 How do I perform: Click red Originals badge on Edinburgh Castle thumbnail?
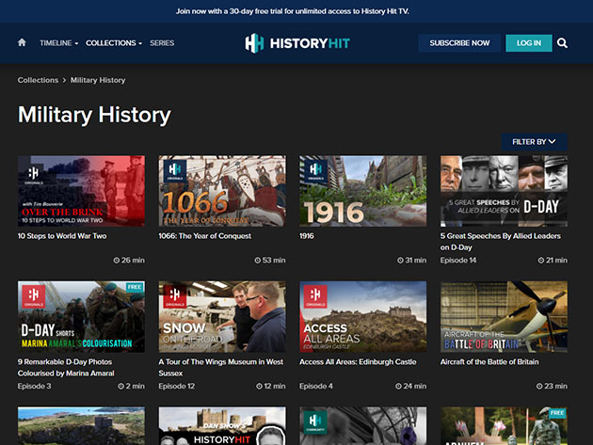tap(315, 296)
